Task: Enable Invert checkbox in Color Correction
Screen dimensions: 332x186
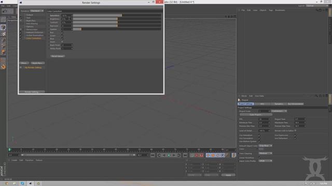Action: point(62,42)
